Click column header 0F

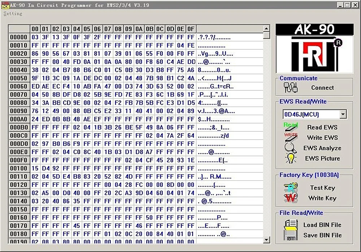[x=191, y=29]
